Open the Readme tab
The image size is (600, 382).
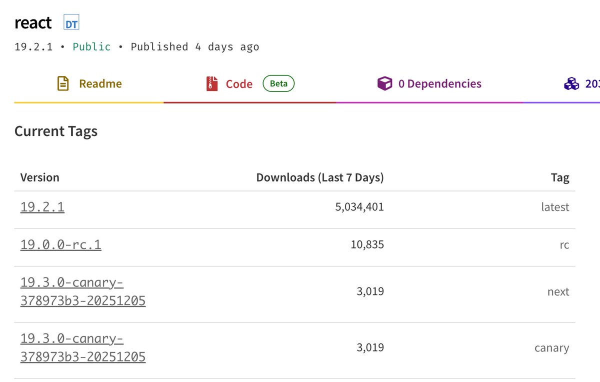click(x=89, y=84)
